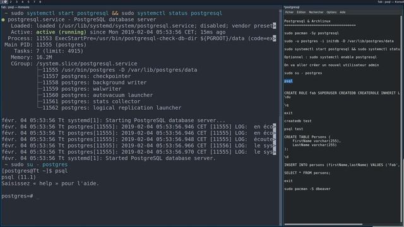Viewport: 404px width, 227px height.
Task: Click the 'Started PostgreSQL database server.' log line
Action: point(109,158)
